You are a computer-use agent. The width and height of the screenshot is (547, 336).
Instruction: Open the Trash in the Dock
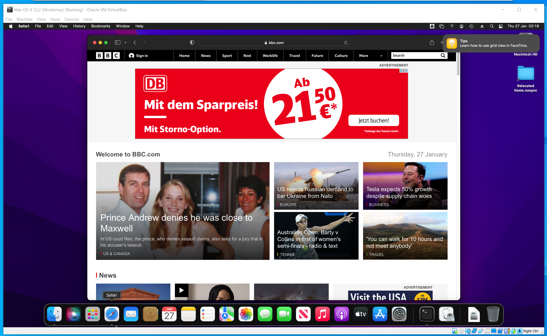(493, 314)
